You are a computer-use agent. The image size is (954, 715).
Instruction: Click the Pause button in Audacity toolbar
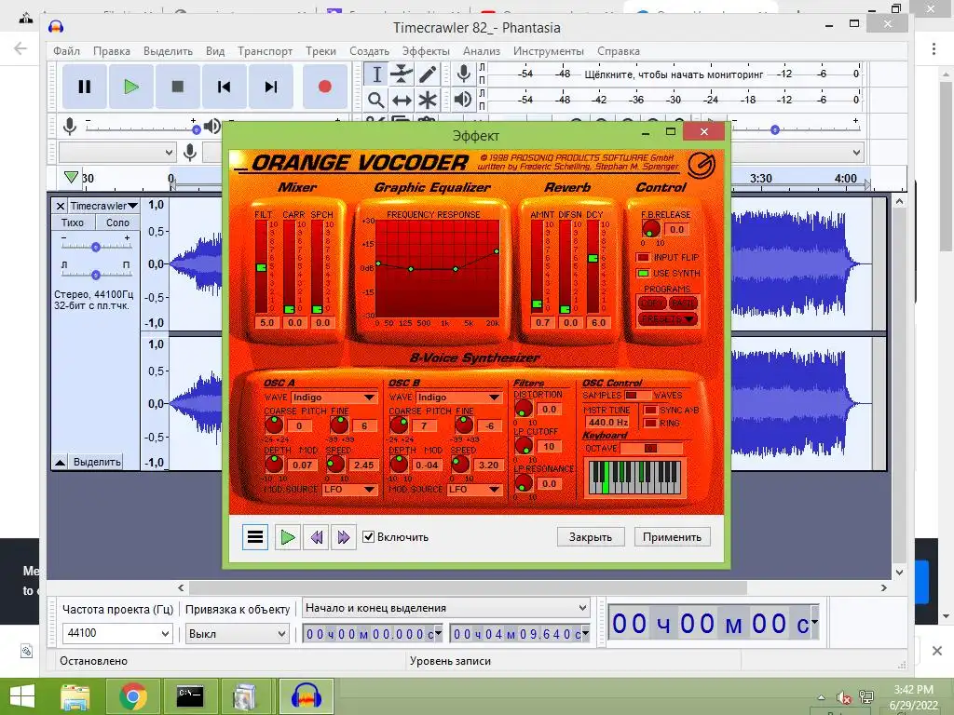[x=84, y=87]
